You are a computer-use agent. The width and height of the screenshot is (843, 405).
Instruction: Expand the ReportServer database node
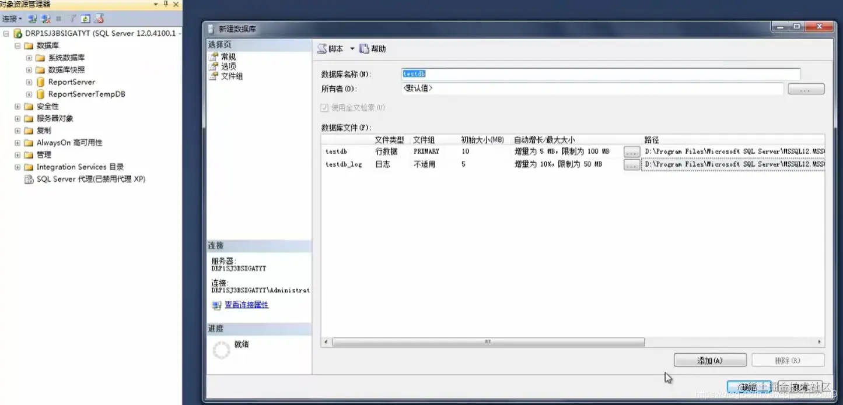pos(29,82)
